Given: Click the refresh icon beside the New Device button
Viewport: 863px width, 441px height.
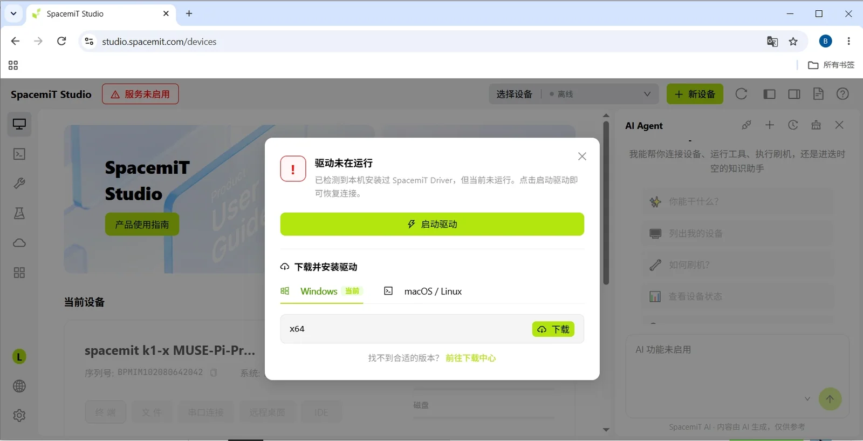Looking at the screenshot, I should coord(741,94).
